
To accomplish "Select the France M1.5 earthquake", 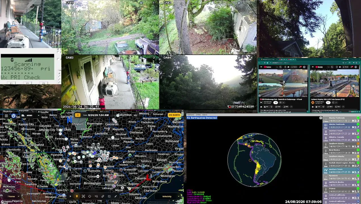I will (x=341, y=190).
